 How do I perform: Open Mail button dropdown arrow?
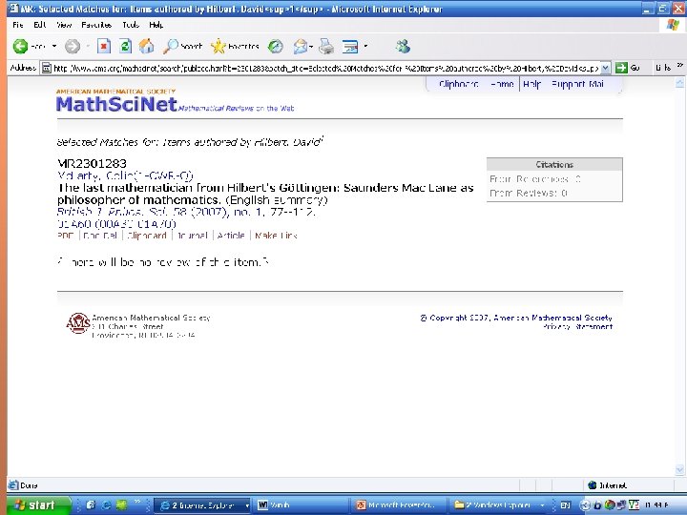(311, 46)
